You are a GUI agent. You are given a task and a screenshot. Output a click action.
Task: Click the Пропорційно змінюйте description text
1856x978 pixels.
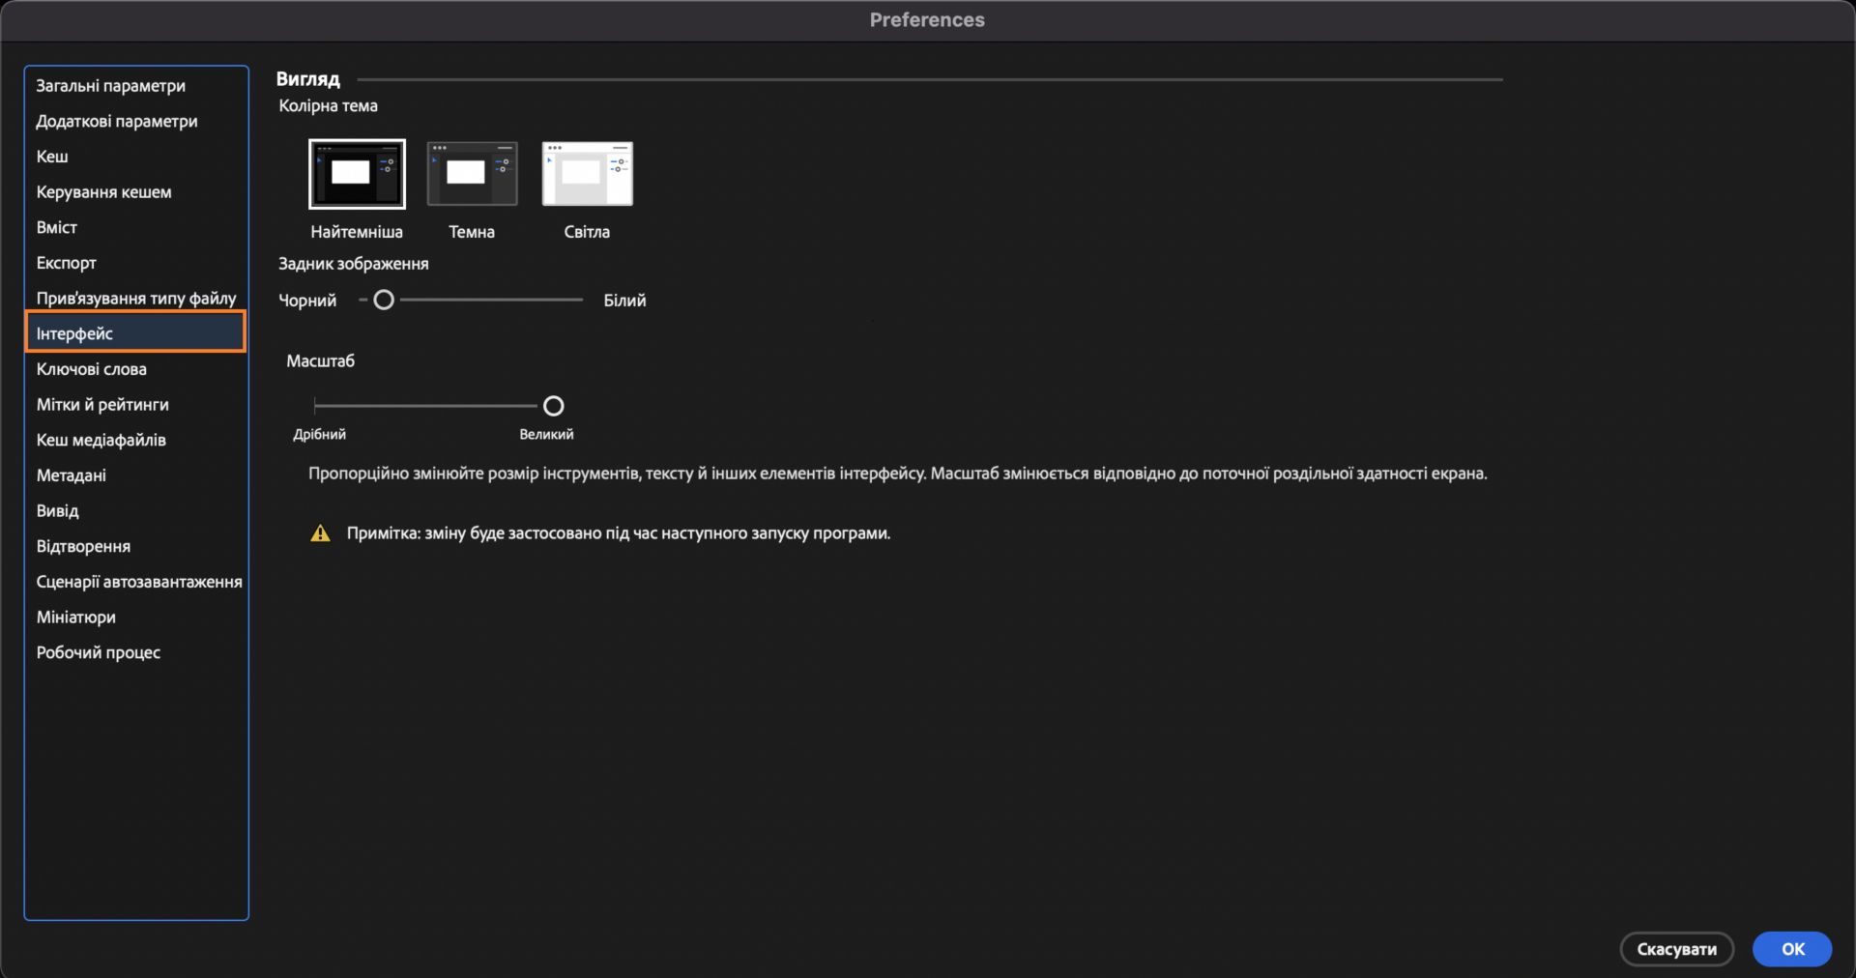pyautogui.click(x=897, y=474)
